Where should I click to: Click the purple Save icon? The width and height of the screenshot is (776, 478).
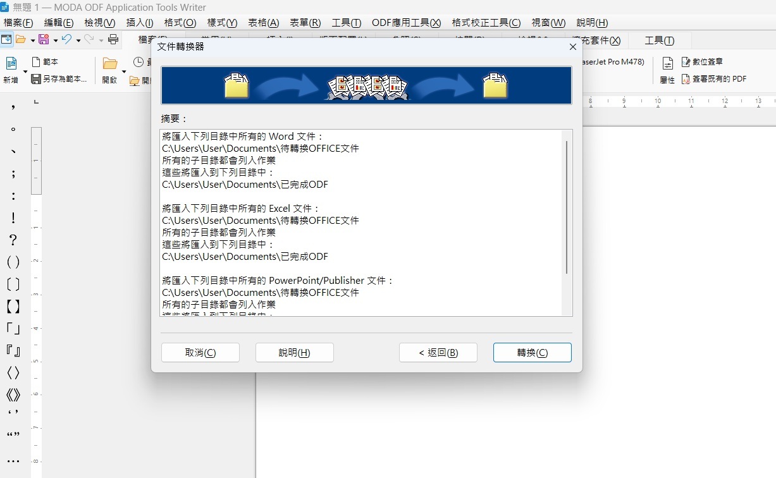pos(44,40)
